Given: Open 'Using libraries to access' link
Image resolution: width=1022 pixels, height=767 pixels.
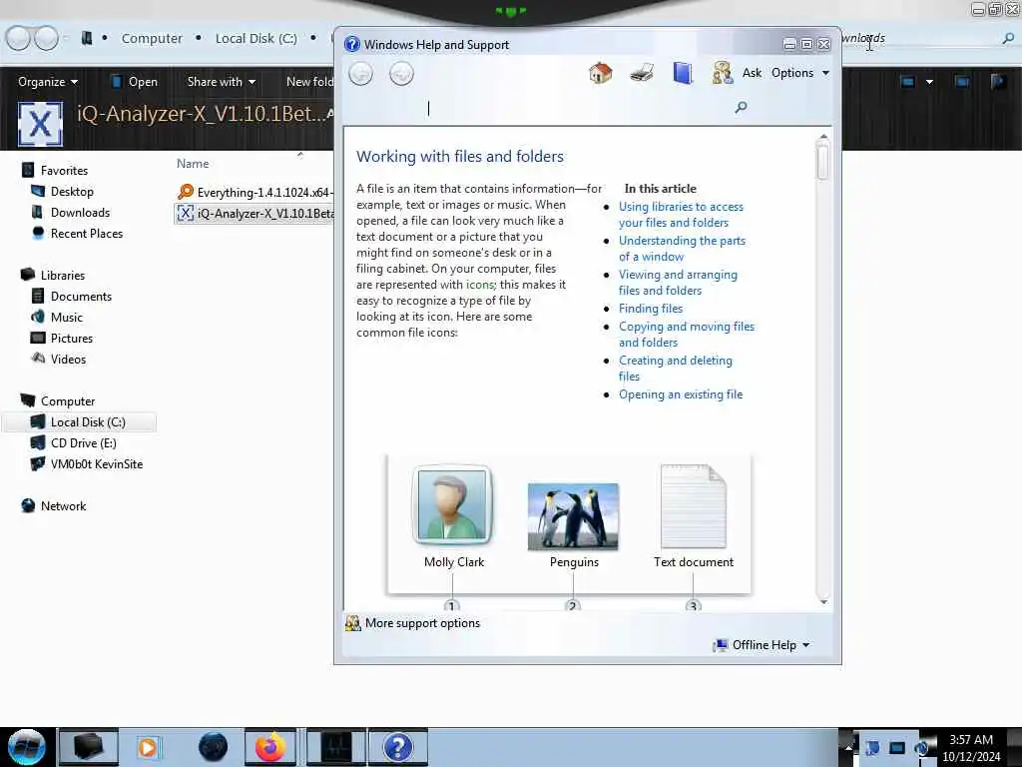Looking at the screenshot, I should click(681, 215).
